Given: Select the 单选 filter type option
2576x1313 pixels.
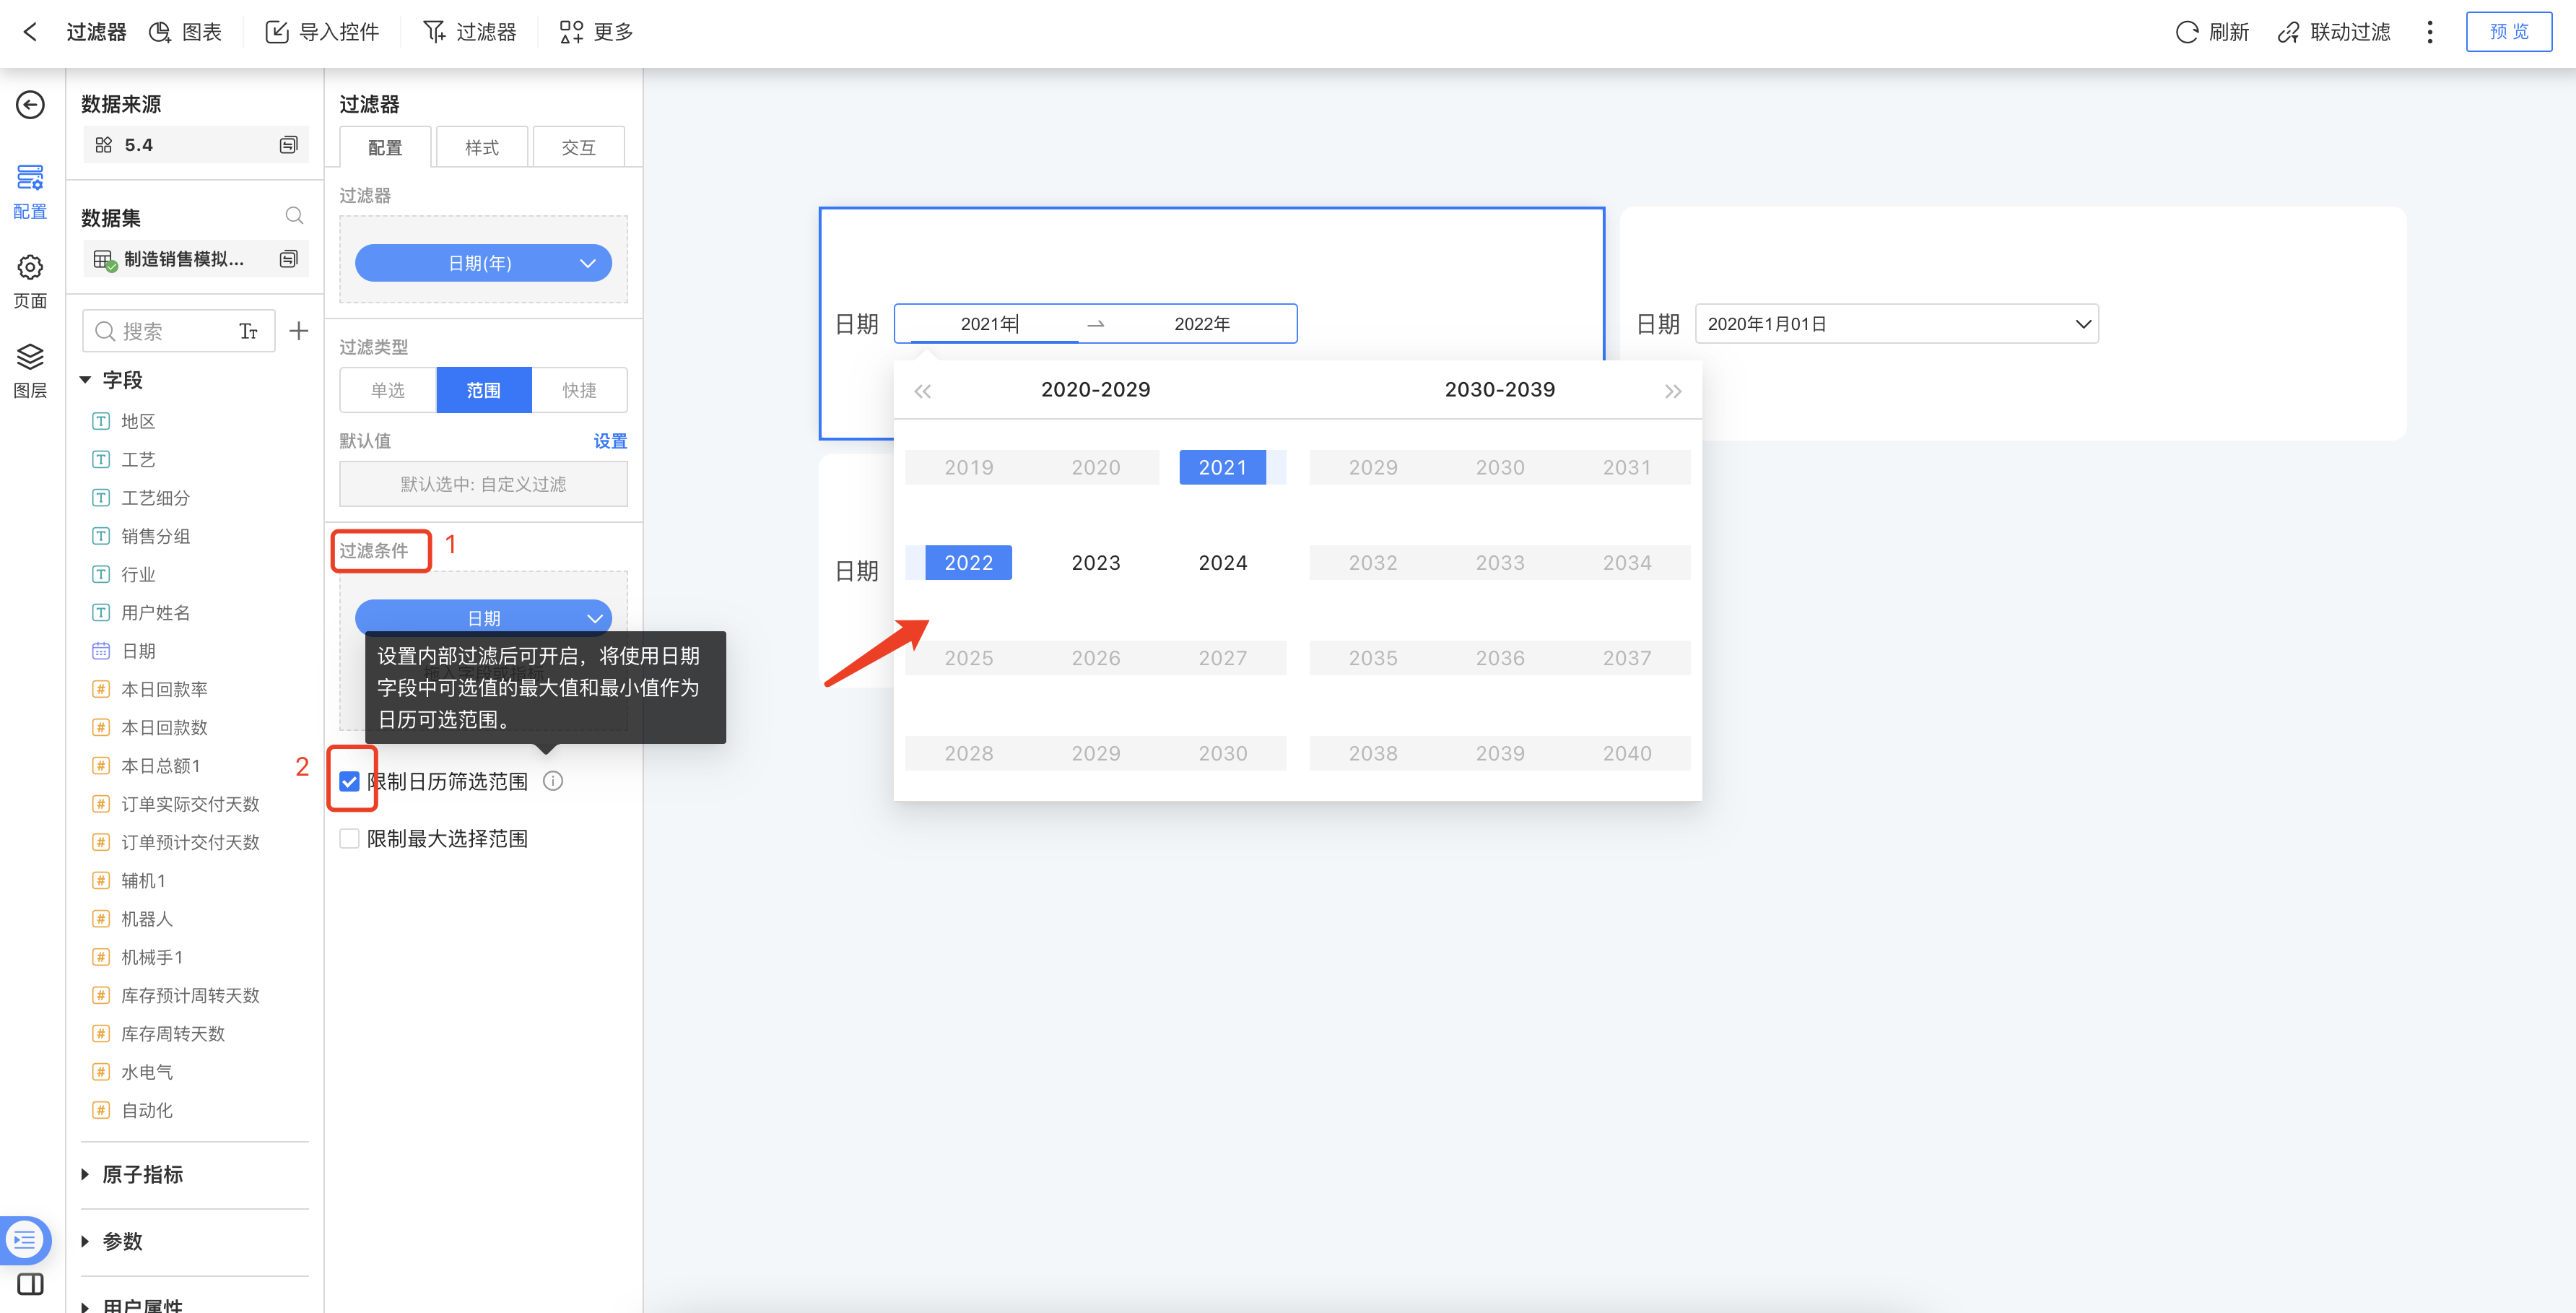Looking at the screenshot, I should coord(388,390).
